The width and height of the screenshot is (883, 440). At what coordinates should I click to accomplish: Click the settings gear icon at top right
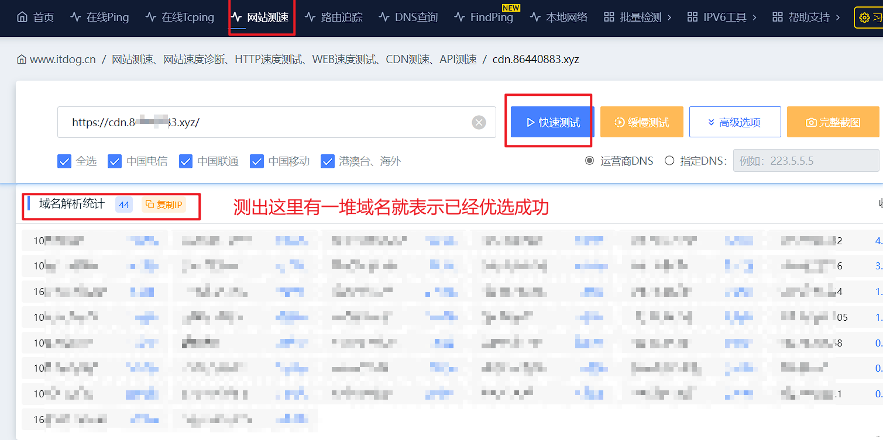click(x=864, y=18)
